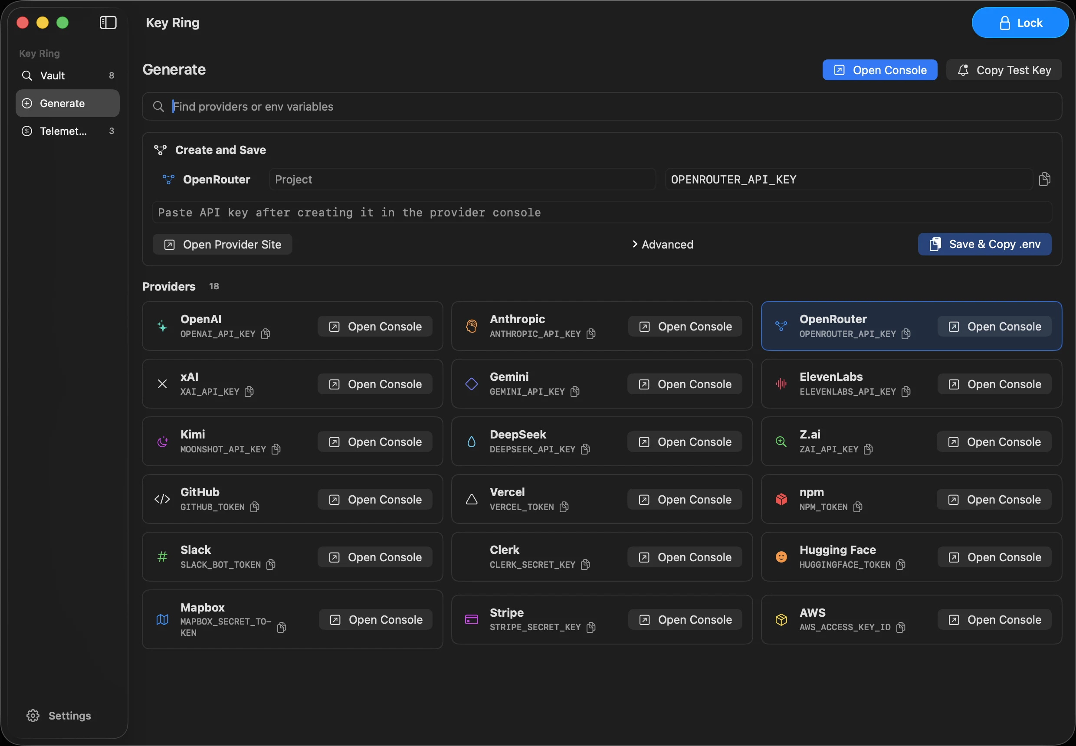Copy the SLACK_BOT_TOKEN variable name

pos(271,565)
